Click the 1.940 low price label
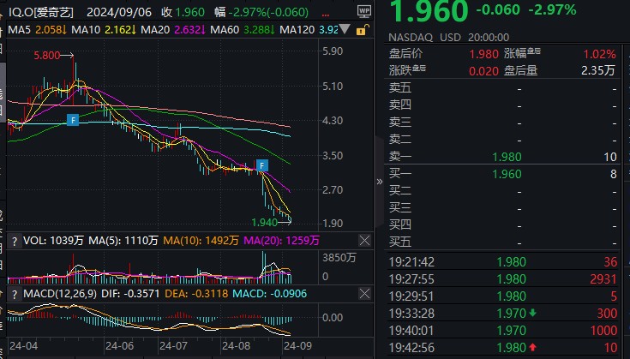Screen dimensions: 630x359 pos(264,222)
